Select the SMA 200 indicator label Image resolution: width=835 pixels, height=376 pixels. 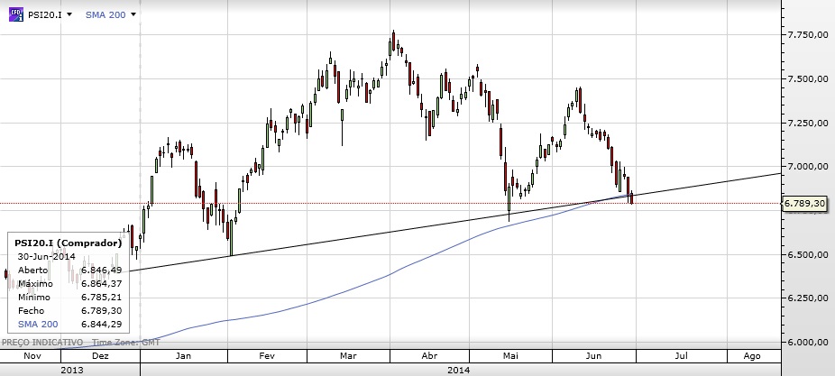pyautogui.click(x=106, y=15)
